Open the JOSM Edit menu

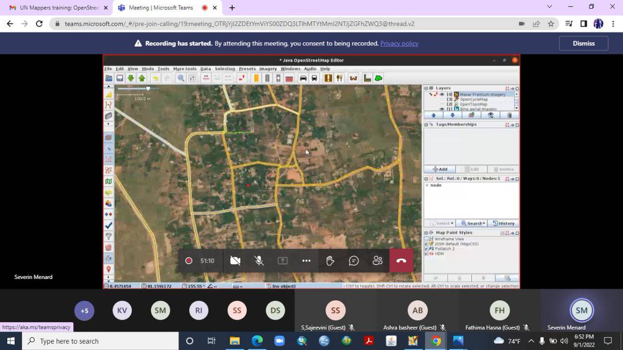pos(120,69)
